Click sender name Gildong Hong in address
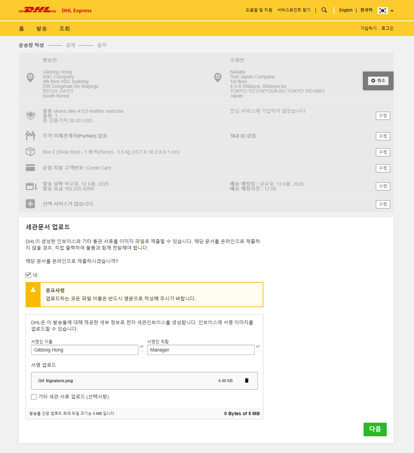414x453 pixels. tap(57, 72)
